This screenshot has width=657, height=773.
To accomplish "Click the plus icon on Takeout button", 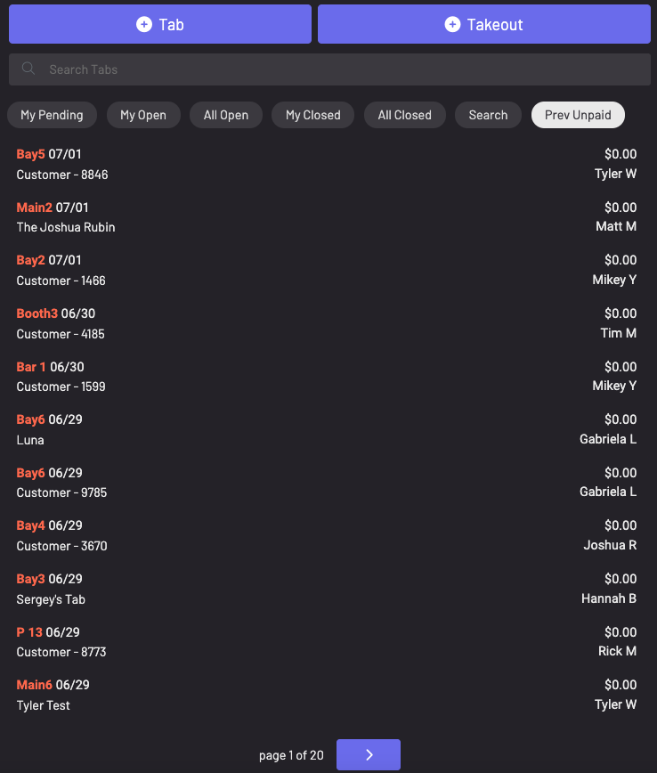I will (452, 24).
